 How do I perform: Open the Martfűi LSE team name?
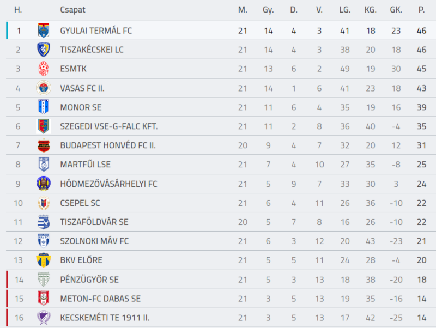(85, 165)
